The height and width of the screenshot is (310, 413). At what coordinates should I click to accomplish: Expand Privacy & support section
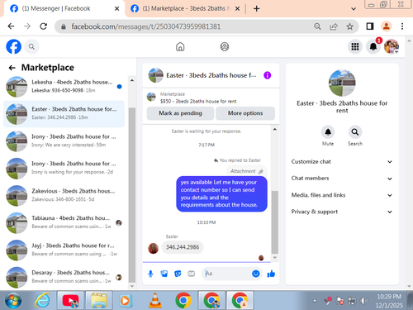pos(342,212)
